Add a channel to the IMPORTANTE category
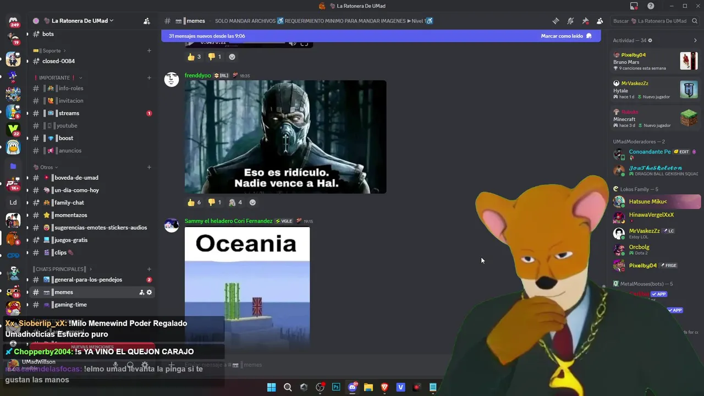Screen dimensions: 704x396 pyautogui.click(x=149, y=78)
